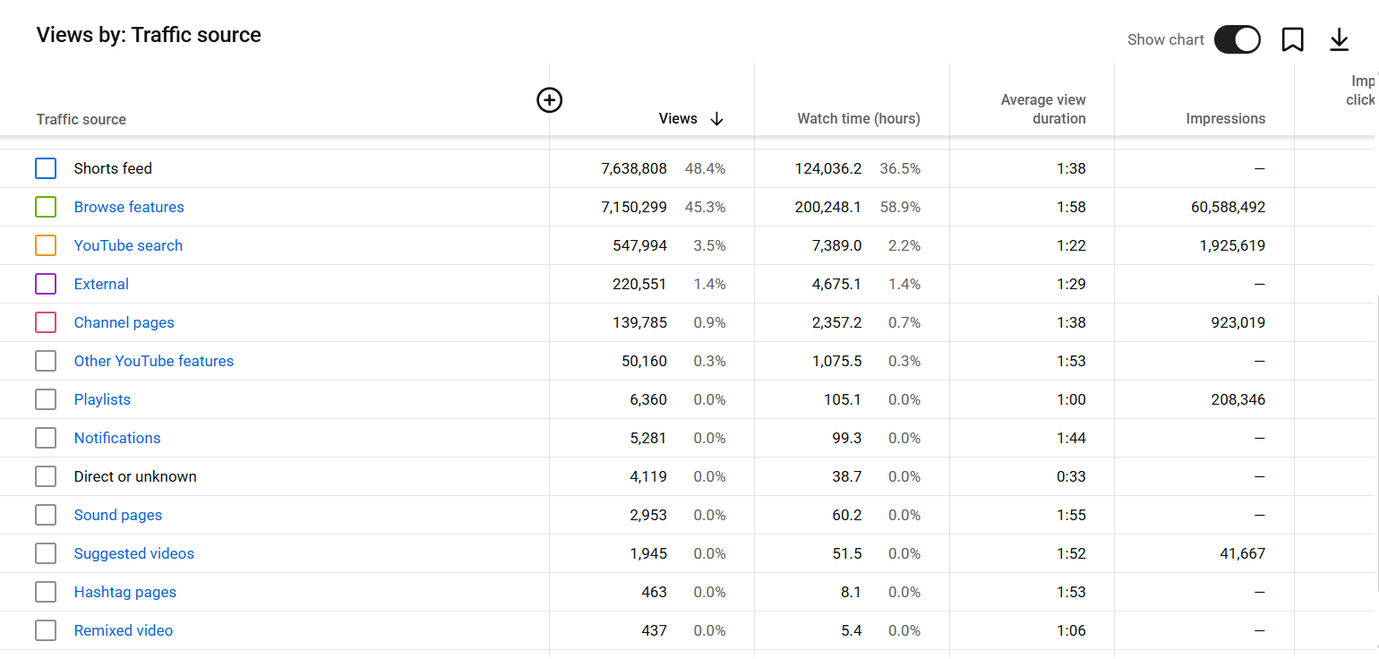The image size is (1379, 659).
Task: Click the Traffic source column header
Action: coord(81,119)
